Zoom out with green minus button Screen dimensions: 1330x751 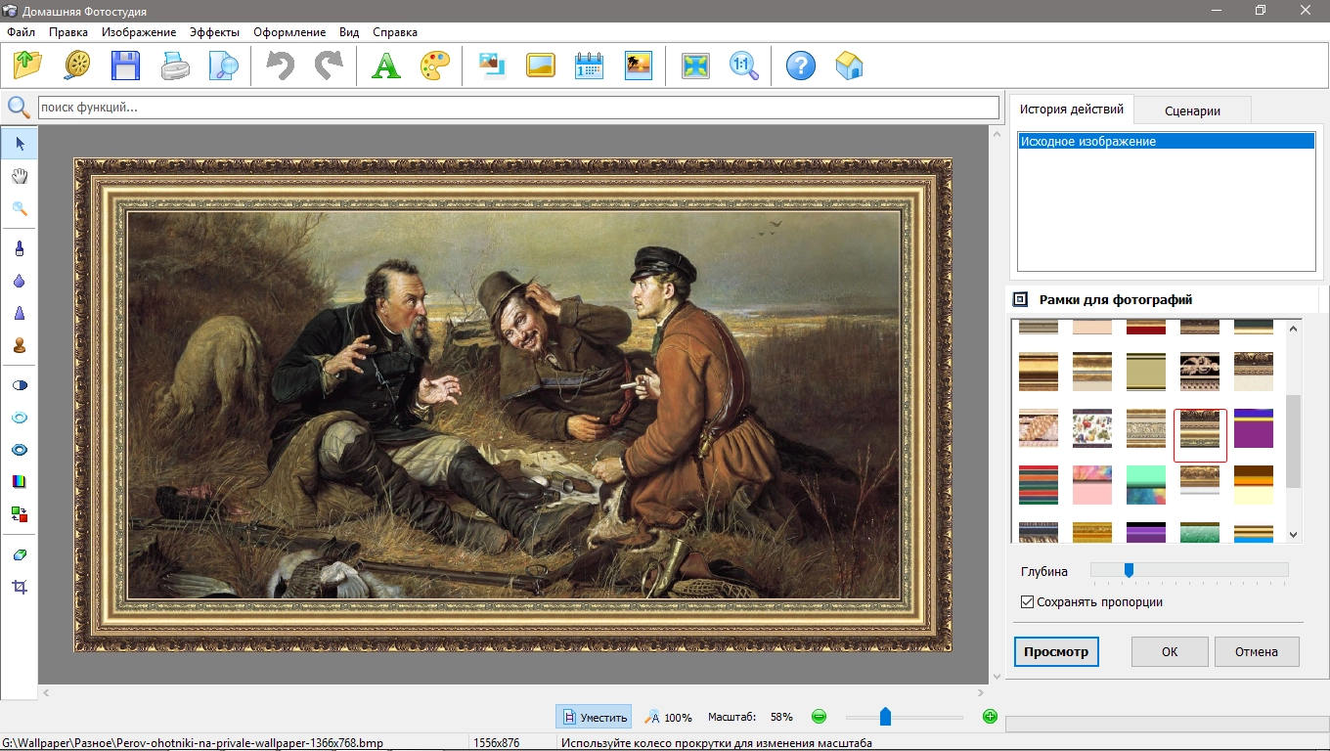pos(819,717)
